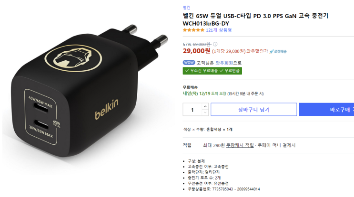Open the 벨킨 brand link
The width and height of the screenshot is (354, 197).
click(186, 8)
